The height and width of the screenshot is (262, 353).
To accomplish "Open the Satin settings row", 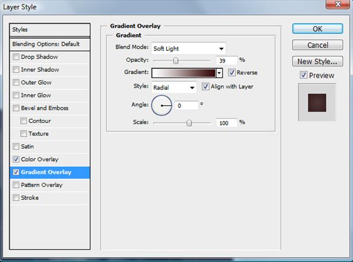I will coord(50,146).
